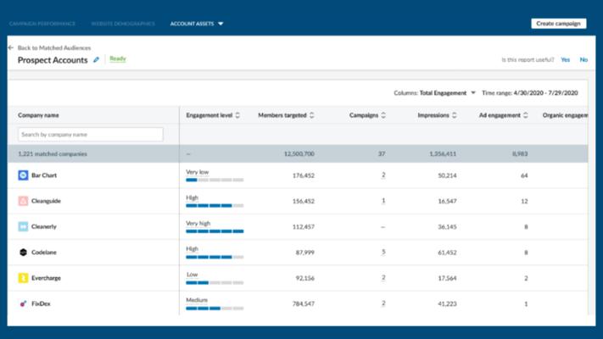Screen dimensions: 603x339
Task: Click the High engagement bar for Cleanguide
Action: coord(214,205)
